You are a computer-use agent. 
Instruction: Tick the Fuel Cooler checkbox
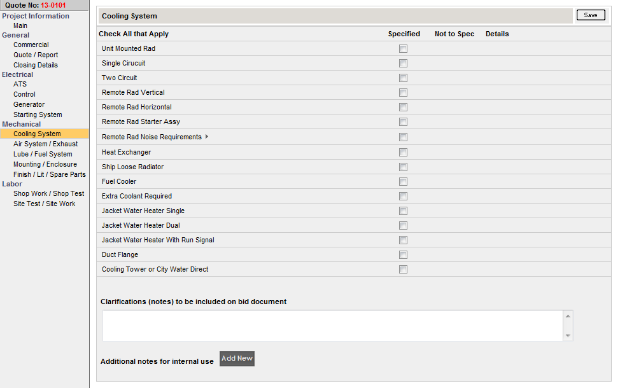pos(403,182)
